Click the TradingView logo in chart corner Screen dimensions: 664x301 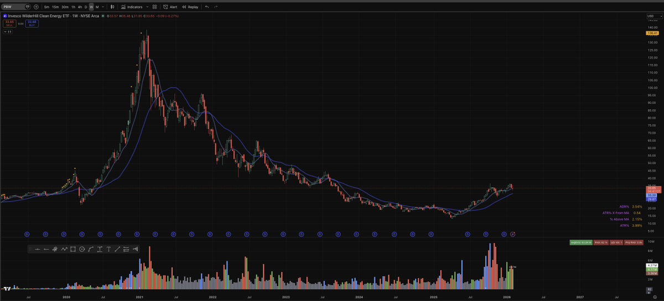pos(8,288)
